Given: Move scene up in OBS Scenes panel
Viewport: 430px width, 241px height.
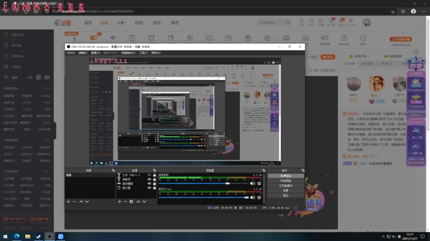Looking at the screenshot, I should coord(81,202).
